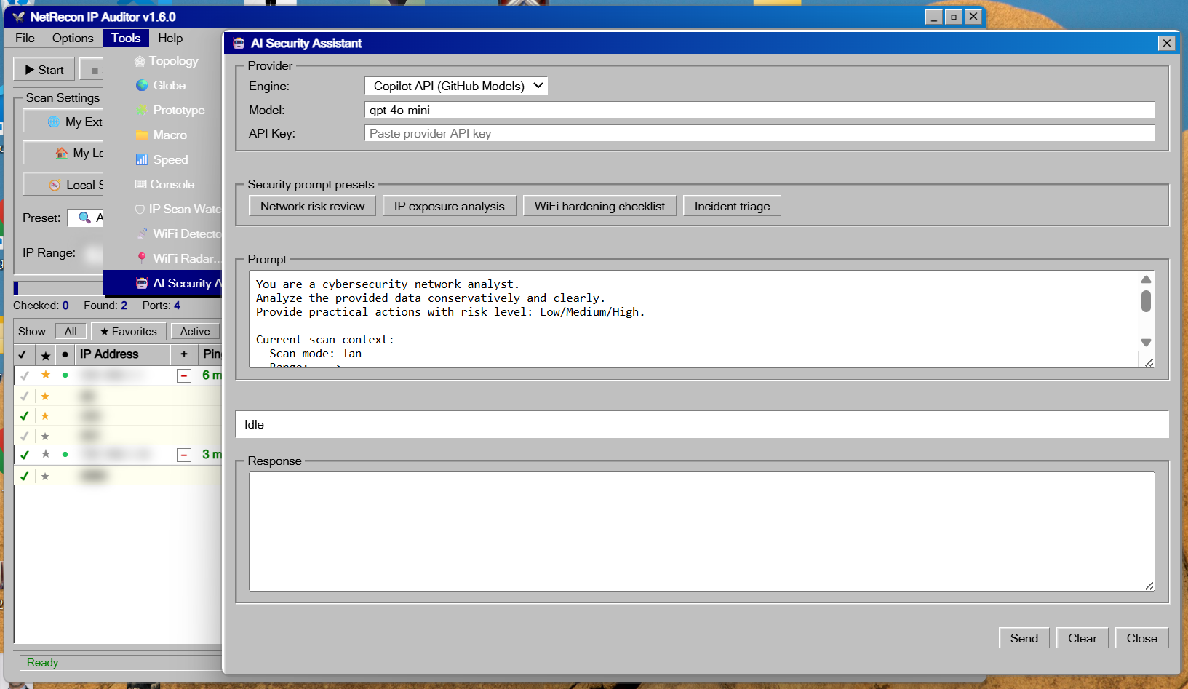Image resolution: width=1188 pixels, height=689 pixels.
Task: Open IP Scan Watch shield item
Action: (163, 210)
